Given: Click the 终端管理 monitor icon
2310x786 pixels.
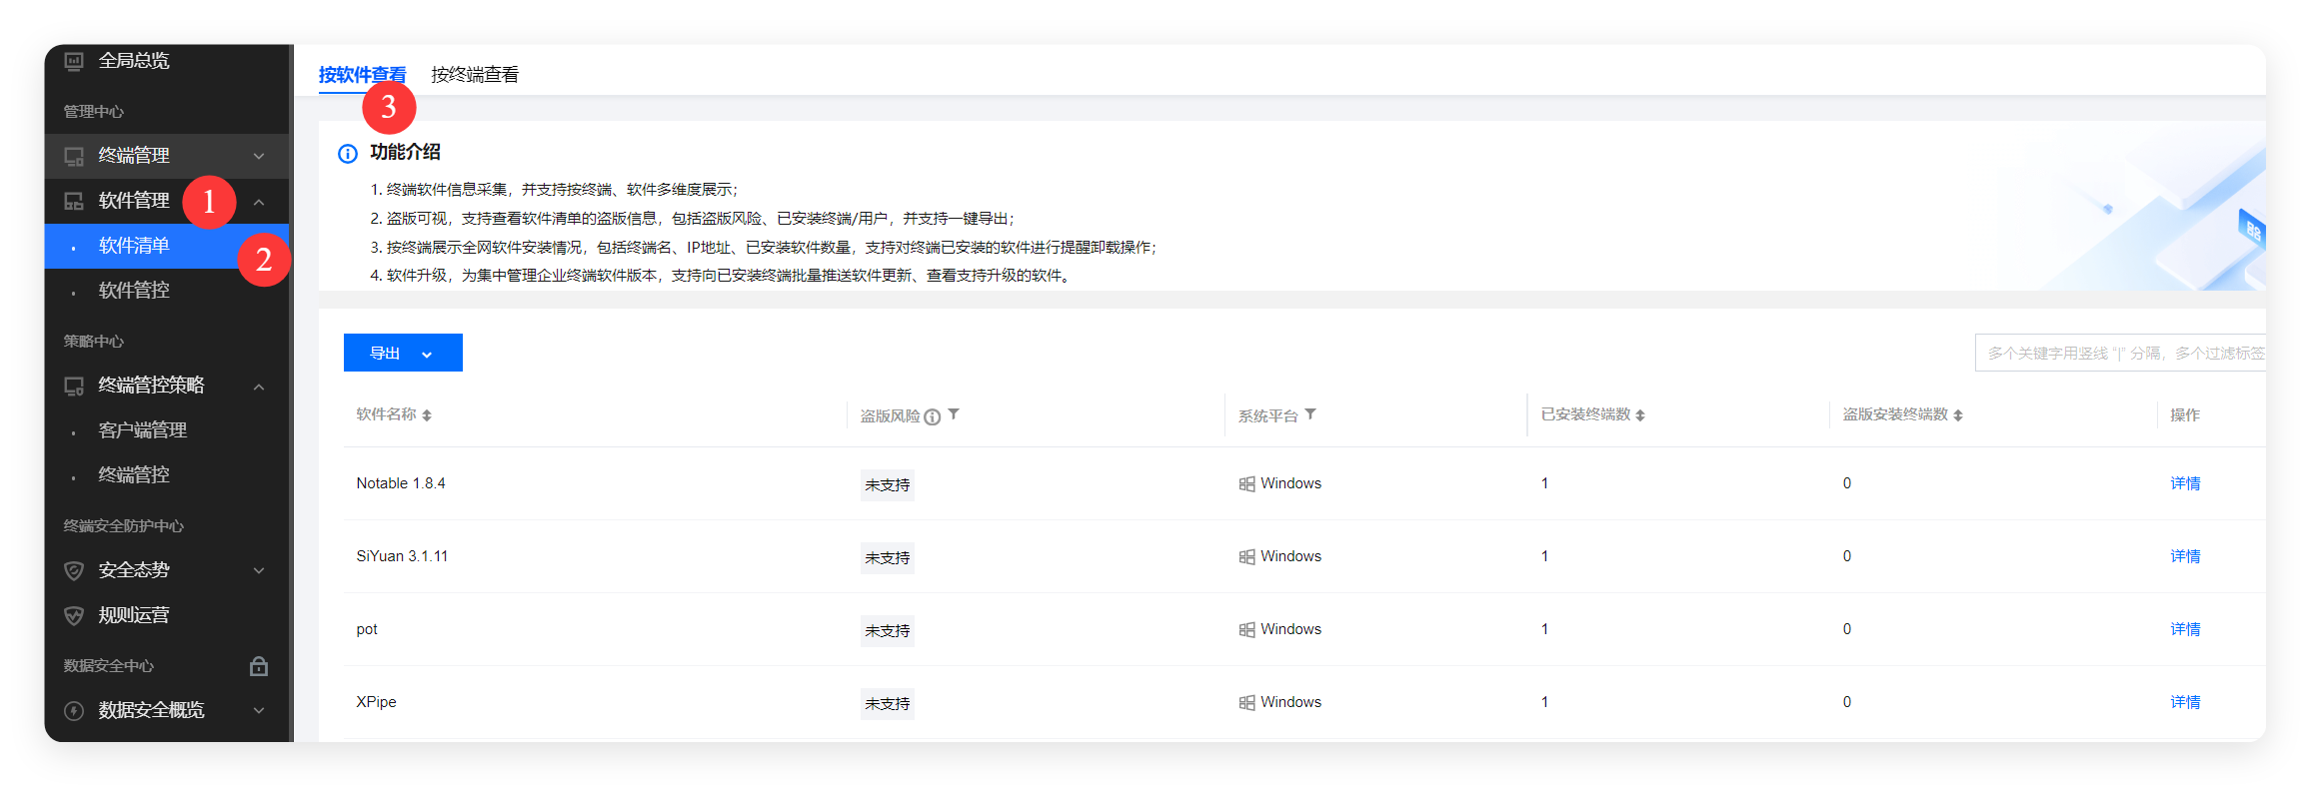Looking at the screenshot, I should 74,156.
